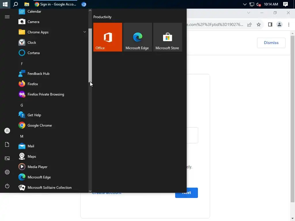Open the Clock app
This screenshot has width=295, height=221.
53,43
